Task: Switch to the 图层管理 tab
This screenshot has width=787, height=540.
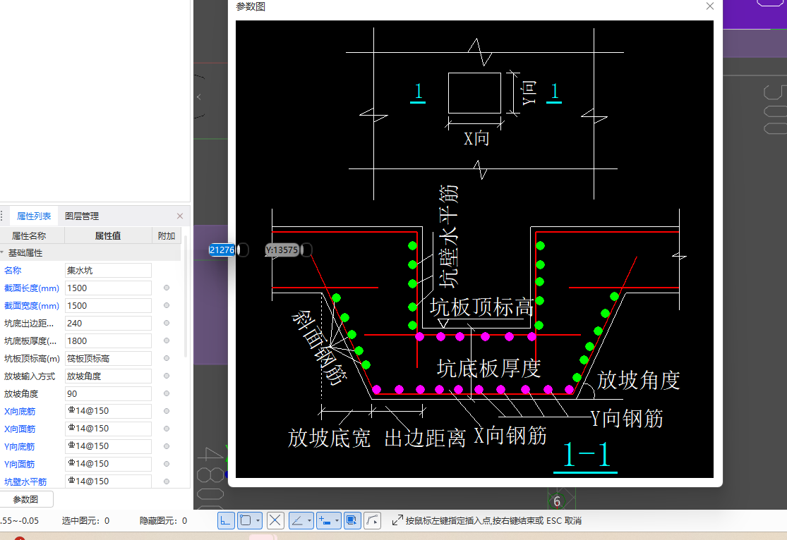Action: 82,216
